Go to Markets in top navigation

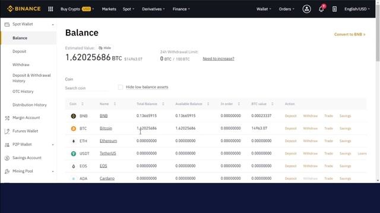pos(109,9)
